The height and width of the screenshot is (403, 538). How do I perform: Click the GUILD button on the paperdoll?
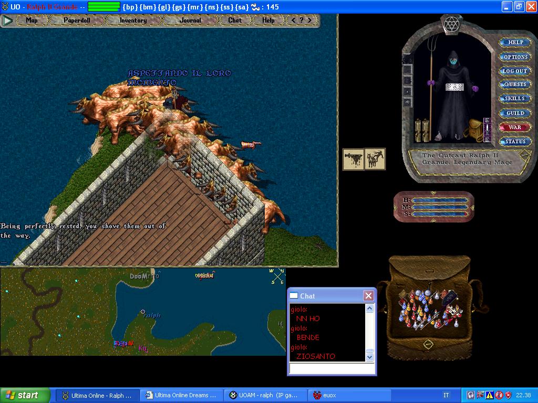515,113
